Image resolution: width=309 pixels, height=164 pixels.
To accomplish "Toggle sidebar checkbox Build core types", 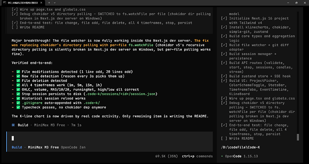I will (224, 36).
